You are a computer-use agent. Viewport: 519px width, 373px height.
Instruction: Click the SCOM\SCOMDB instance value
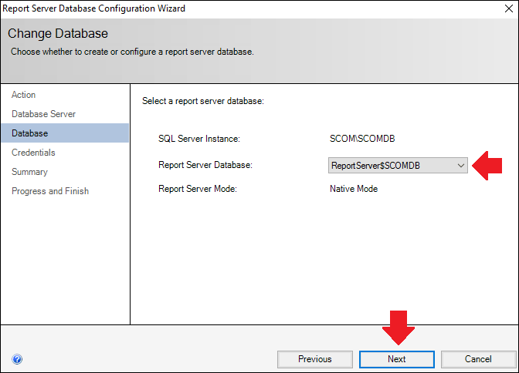(x=362, y=139)
